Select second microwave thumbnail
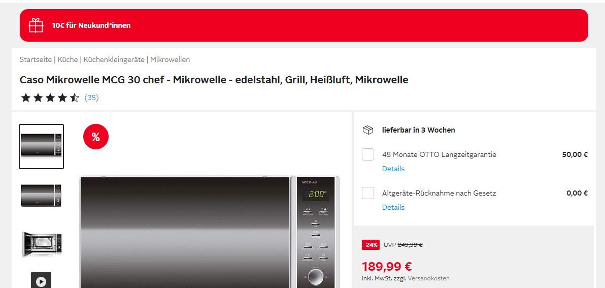The image size is (605, 288). coord(41,196)
